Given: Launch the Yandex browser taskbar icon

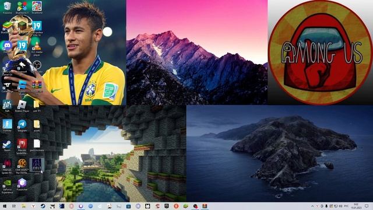Looking at the screenshot, I should tap(33, 206).
